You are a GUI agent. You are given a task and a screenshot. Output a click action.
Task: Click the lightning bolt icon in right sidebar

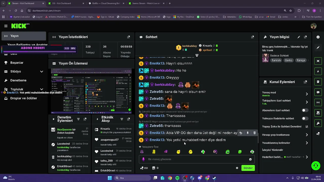318,72
